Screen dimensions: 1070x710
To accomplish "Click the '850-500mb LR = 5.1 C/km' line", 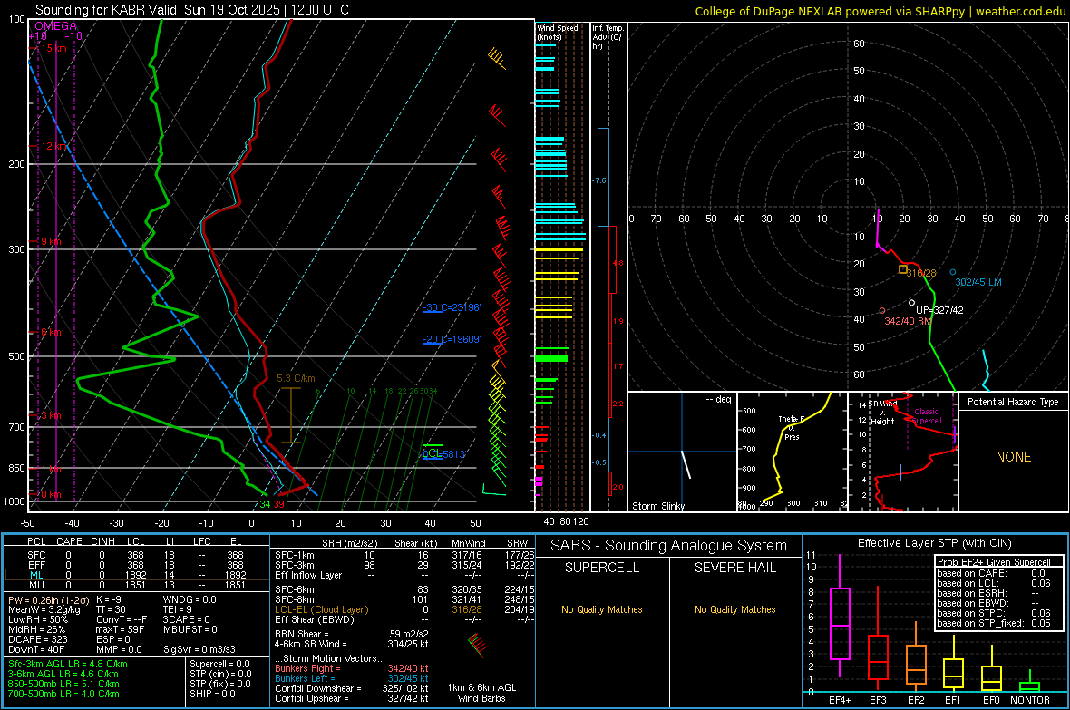I will [63, 684].
